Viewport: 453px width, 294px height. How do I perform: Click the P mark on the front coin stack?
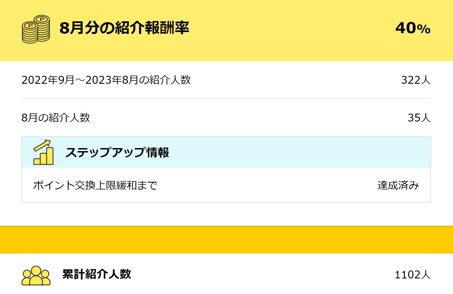(30, 26)
